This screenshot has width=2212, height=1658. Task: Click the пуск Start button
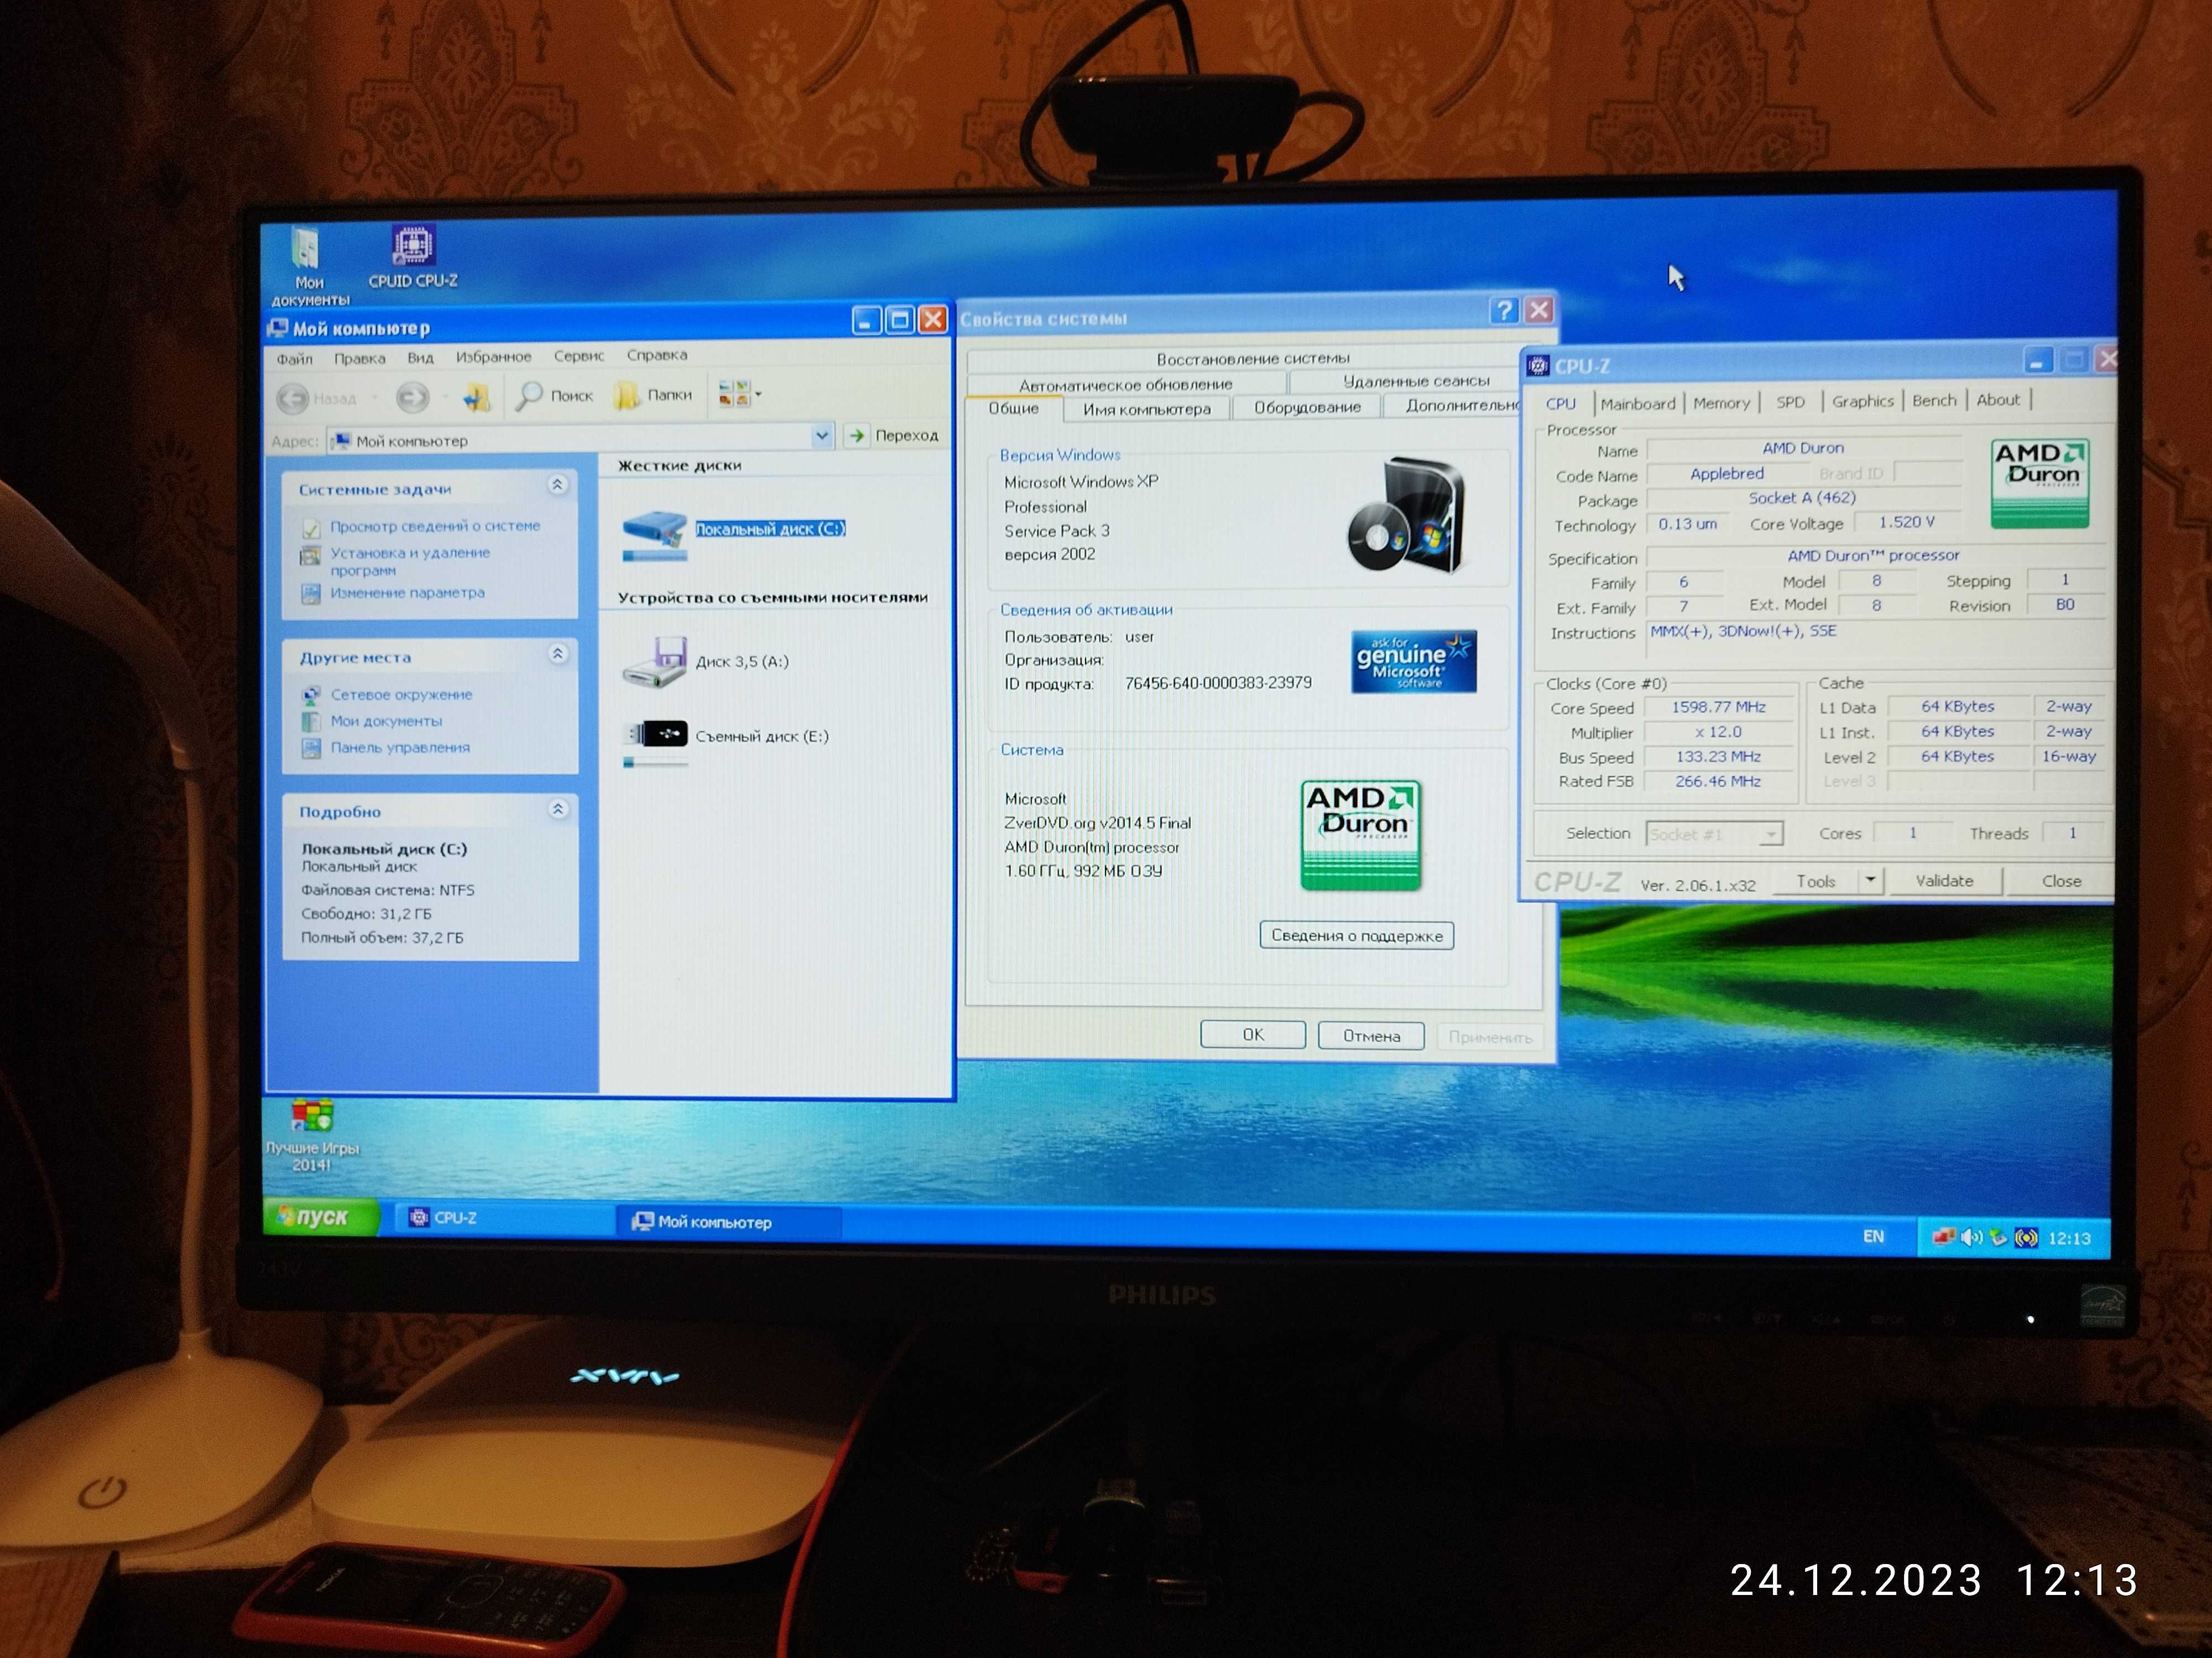321,1216
